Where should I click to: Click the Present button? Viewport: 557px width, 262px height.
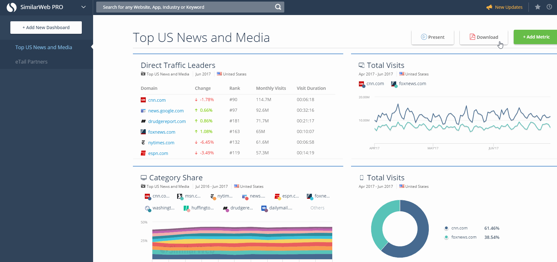433,37
